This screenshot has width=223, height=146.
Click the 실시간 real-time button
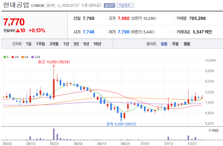tap(109, 5)
